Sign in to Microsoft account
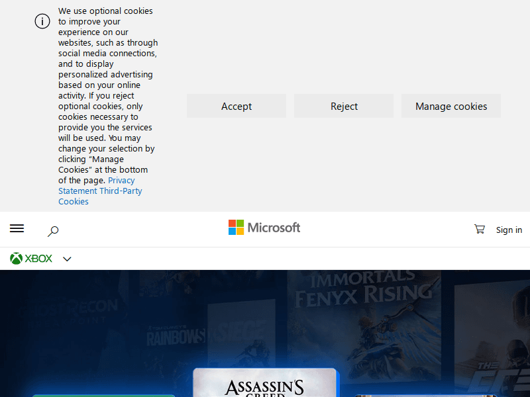Screen dimensions: 530x397 (x=509, y=230)
